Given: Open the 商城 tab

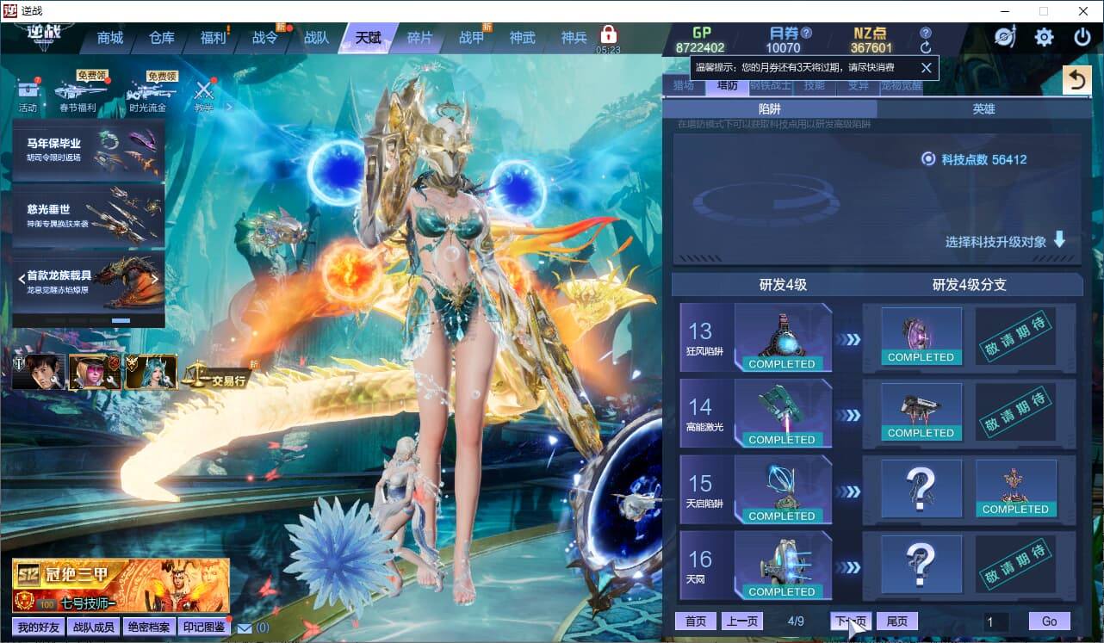Looking at the screenshot, I should pos(110,38).
